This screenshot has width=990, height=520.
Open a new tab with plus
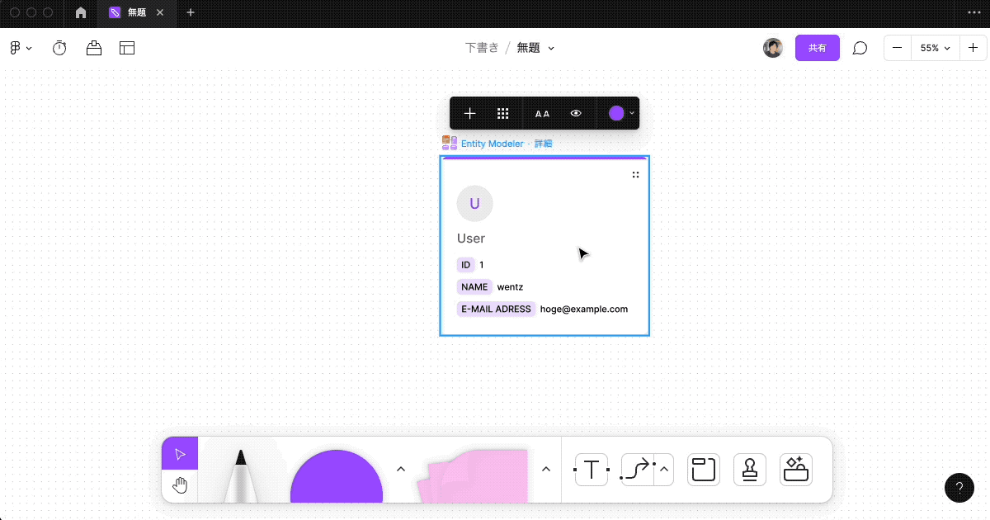pyautogui.click(x=191, y=13)
